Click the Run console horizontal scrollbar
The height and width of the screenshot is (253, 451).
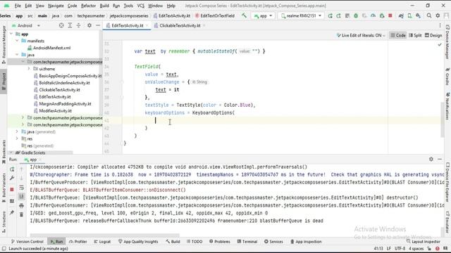click(x=105, y=235)
